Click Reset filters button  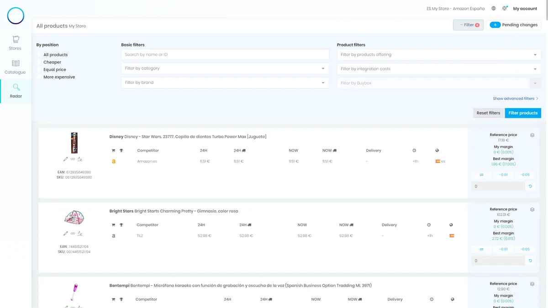488,113
